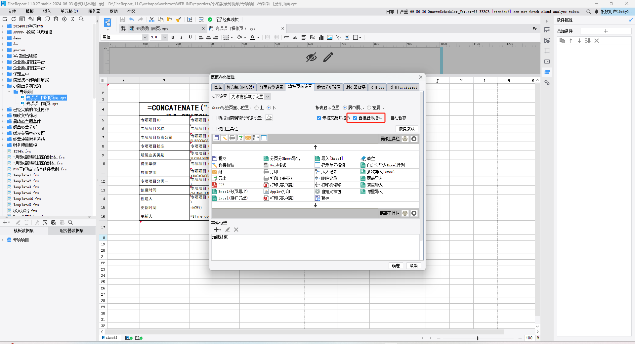
Task: Click the undo arrow in the toolbar
Action: pyautogui.click(x=132, y=20)
